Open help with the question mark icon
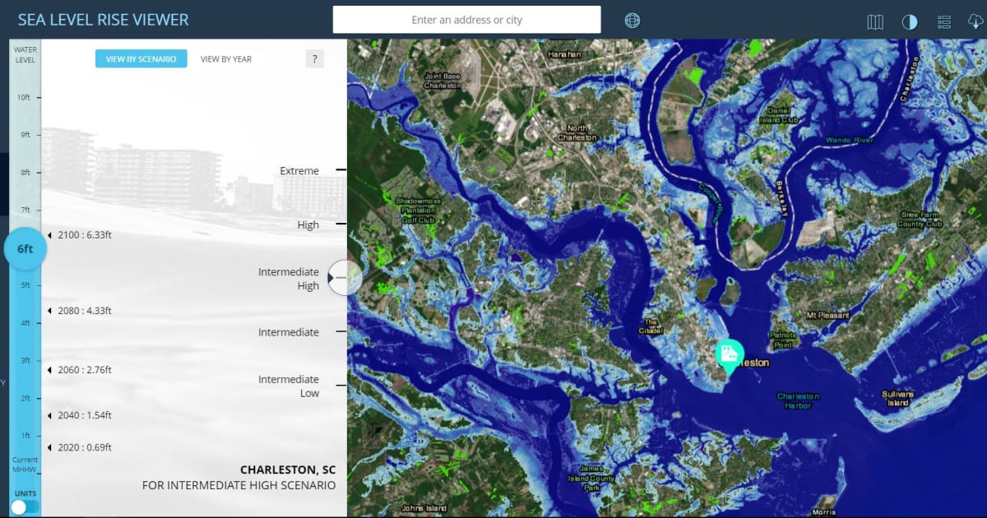The width and height of the screenshot is (987, 518). 314,58
